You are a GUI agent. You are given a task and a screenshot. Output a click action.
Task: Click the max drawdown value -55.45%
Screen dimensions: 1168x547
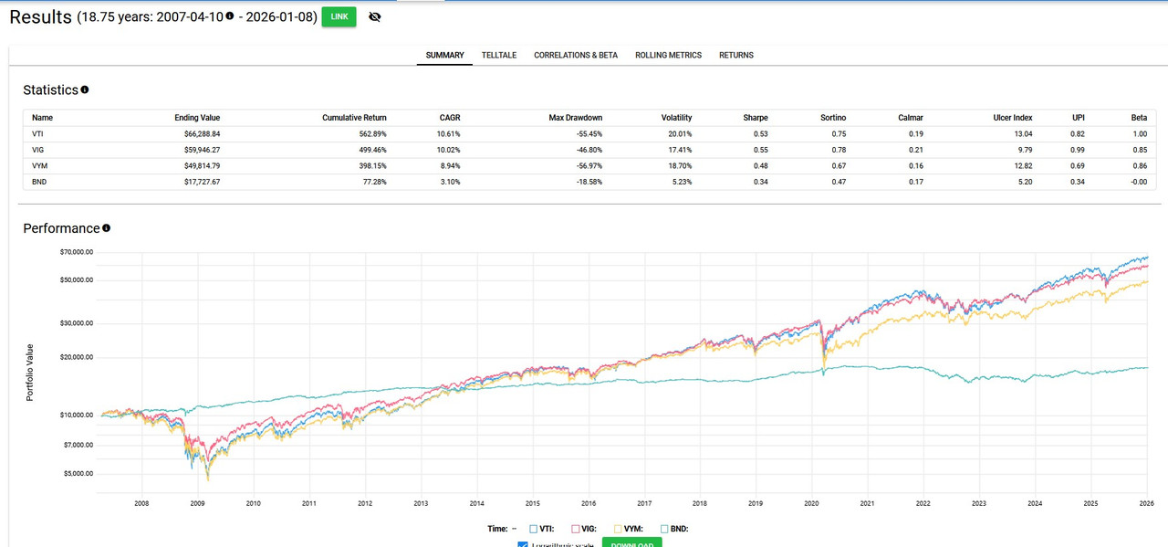(588, 134)
